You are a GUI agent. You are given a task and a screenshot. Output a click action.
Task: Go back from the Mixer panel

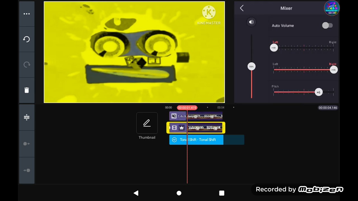click(242, 8)
